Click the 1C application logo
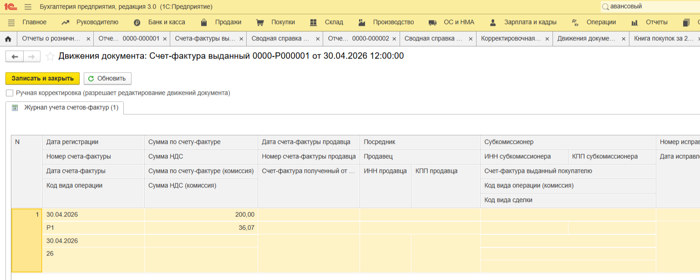The image size is (700, 280). (10, 7)
